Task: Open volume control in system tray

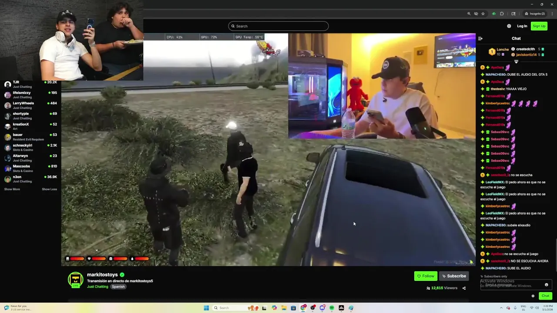Action: [x=537, y=308]
